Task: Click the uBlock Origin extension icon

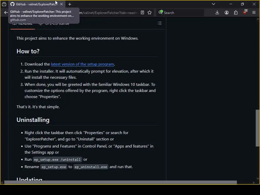Action: pos(245,12)
